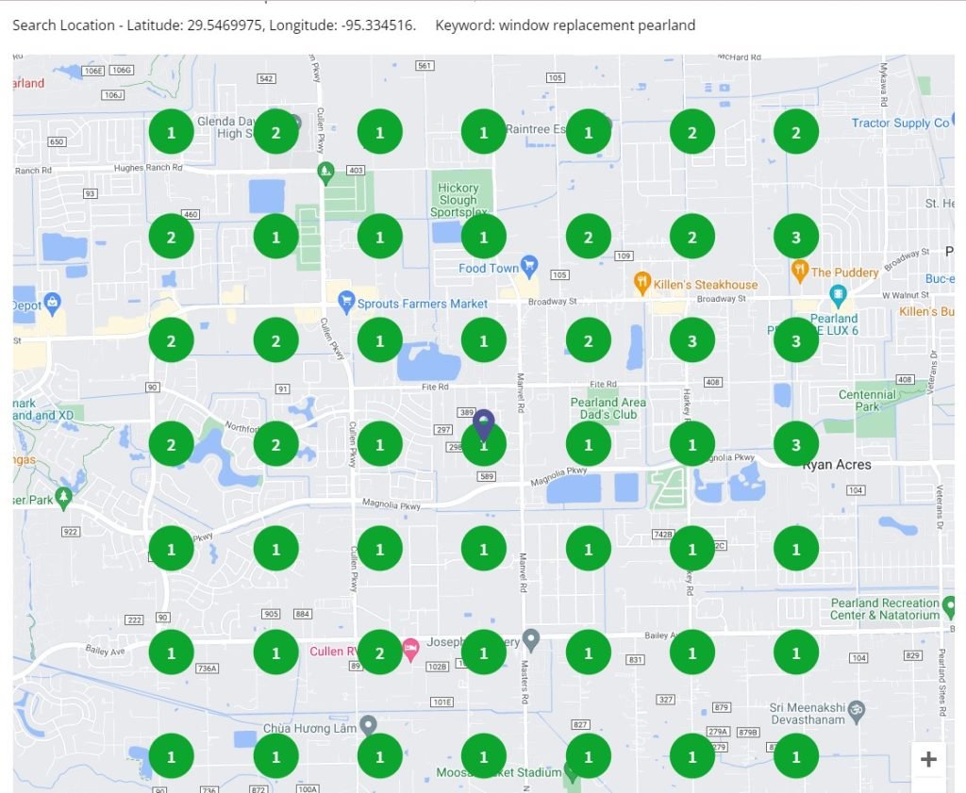The image size is (966, 793).
Task: Click the blue search location pin
Action: click(484, 423)
